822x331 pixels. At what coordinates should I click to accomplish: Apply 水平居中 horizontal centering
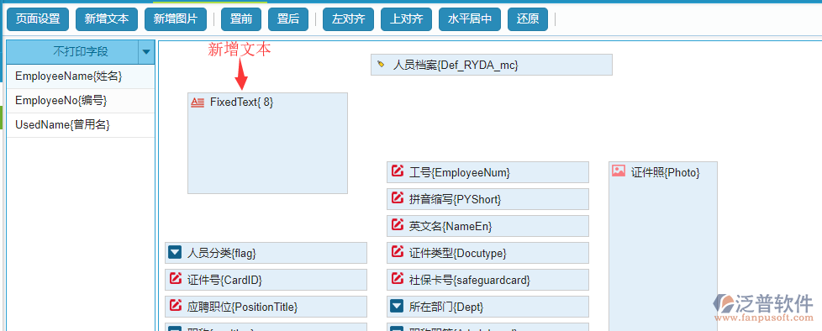[469, 19]
